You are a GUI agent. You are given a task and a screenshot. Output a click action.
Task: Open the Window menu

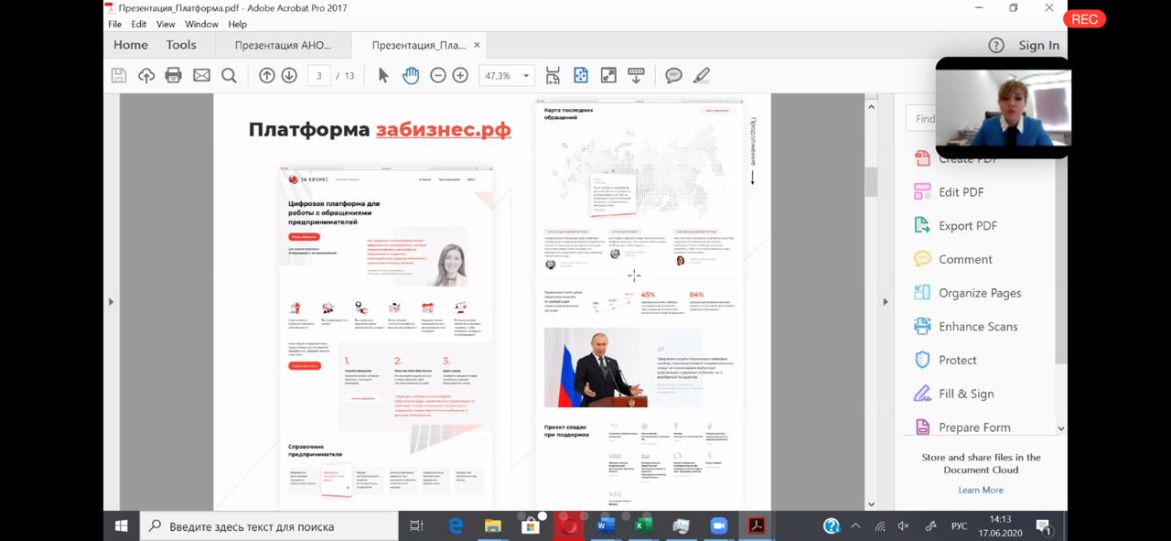click(201, 24)
